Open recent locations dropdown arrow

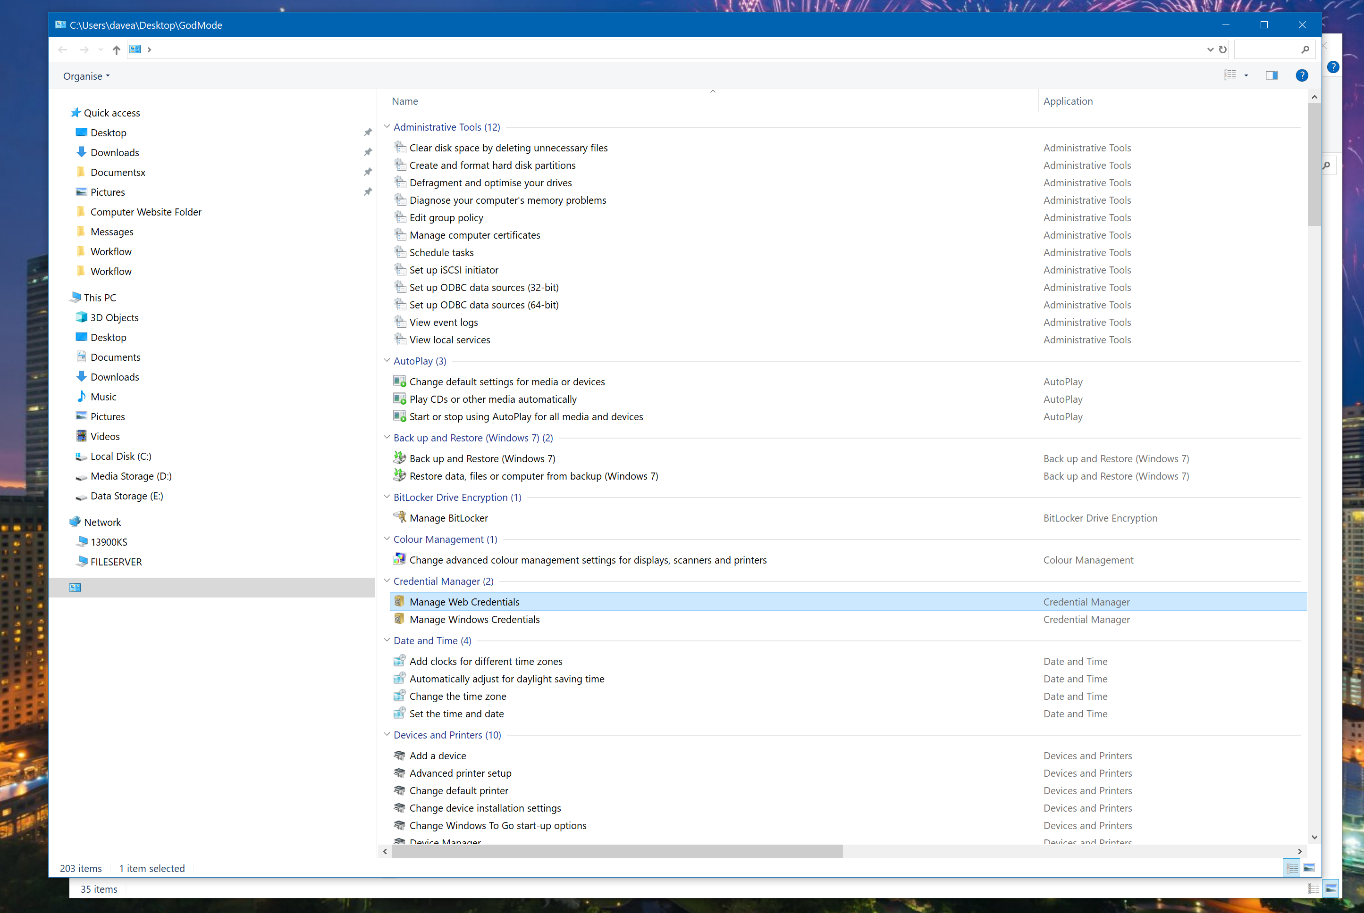(101, 50)
